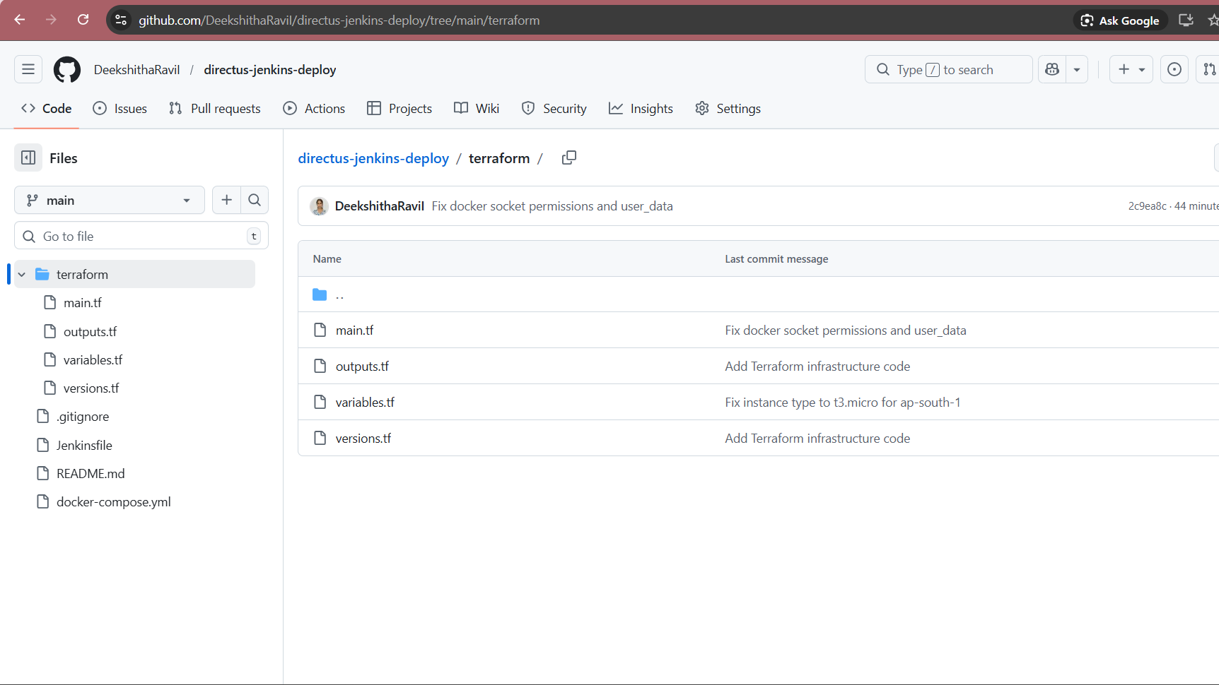Switch to the Actions tab

pyautogui.click(x=314, y=109)
